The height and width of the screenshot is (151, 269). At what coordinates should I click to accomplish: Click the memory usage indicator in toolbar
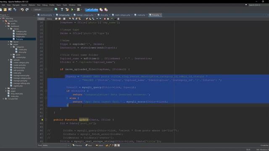pyautogui.click(x=92, y=10)
